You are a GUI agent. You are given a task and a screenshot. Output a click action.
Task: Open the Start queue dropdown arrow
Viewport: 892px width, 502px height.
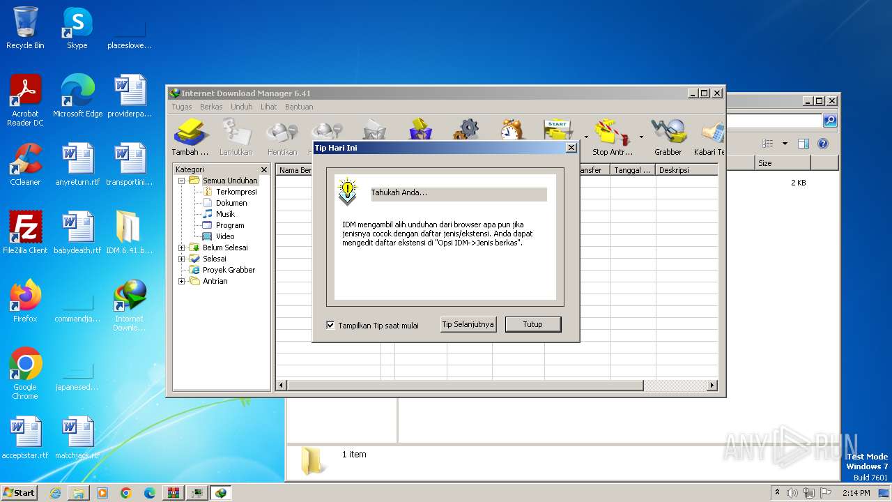pos(586,137)
